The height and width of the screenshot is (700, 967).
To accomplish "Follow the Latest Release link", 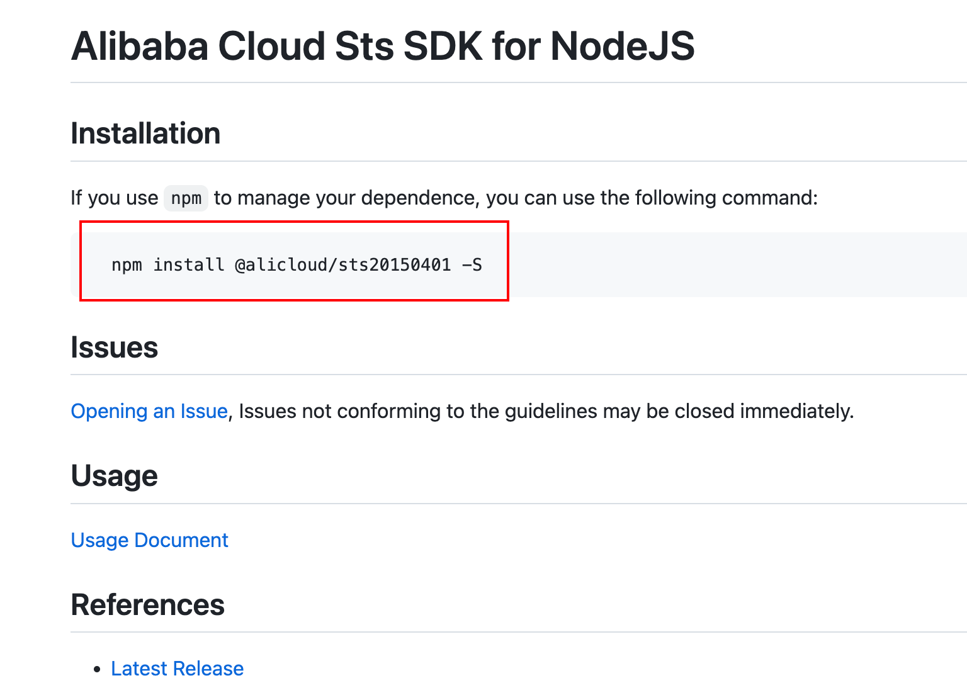I will click(177, 669).
